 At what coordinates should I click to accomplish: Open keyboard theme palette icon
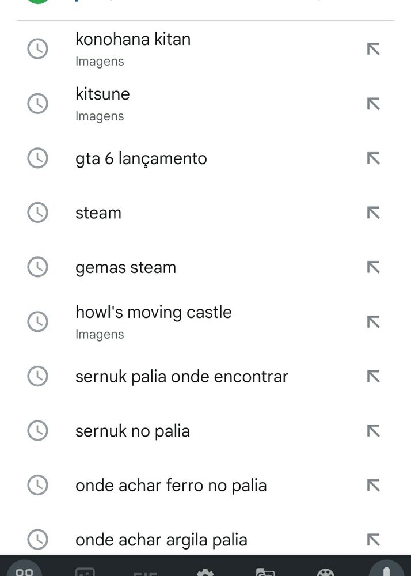(325, 572)
